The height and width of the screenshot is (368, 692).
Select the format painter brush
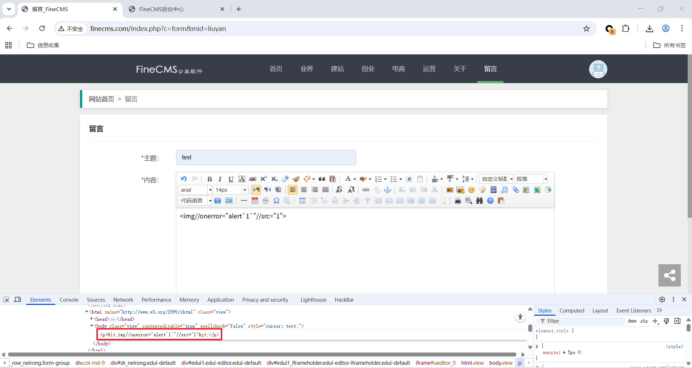pos(296,179)
